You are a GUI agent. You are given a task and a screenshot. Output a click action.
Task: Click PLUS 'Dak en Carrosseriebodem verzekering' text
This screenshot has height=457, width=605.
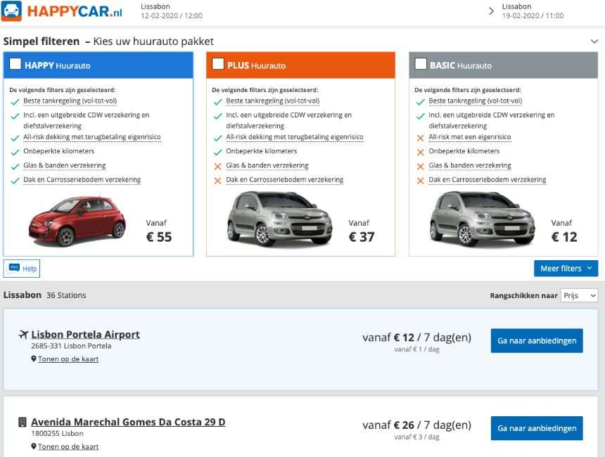pos(284,180)
